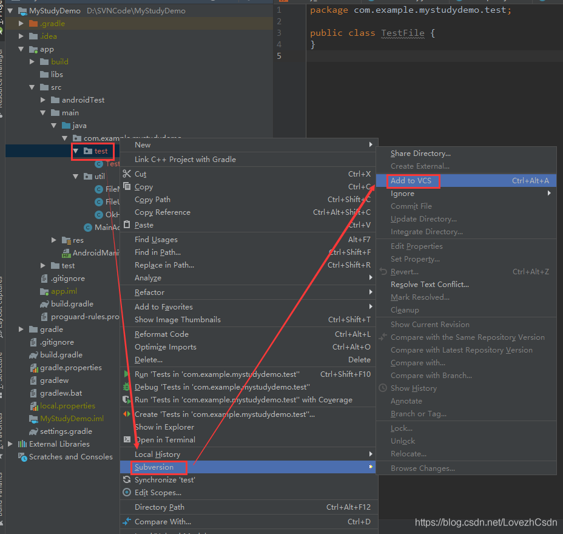Open the Ignore submenu
The height and width of the screenshot is (534, 563).
pos(466,193)
